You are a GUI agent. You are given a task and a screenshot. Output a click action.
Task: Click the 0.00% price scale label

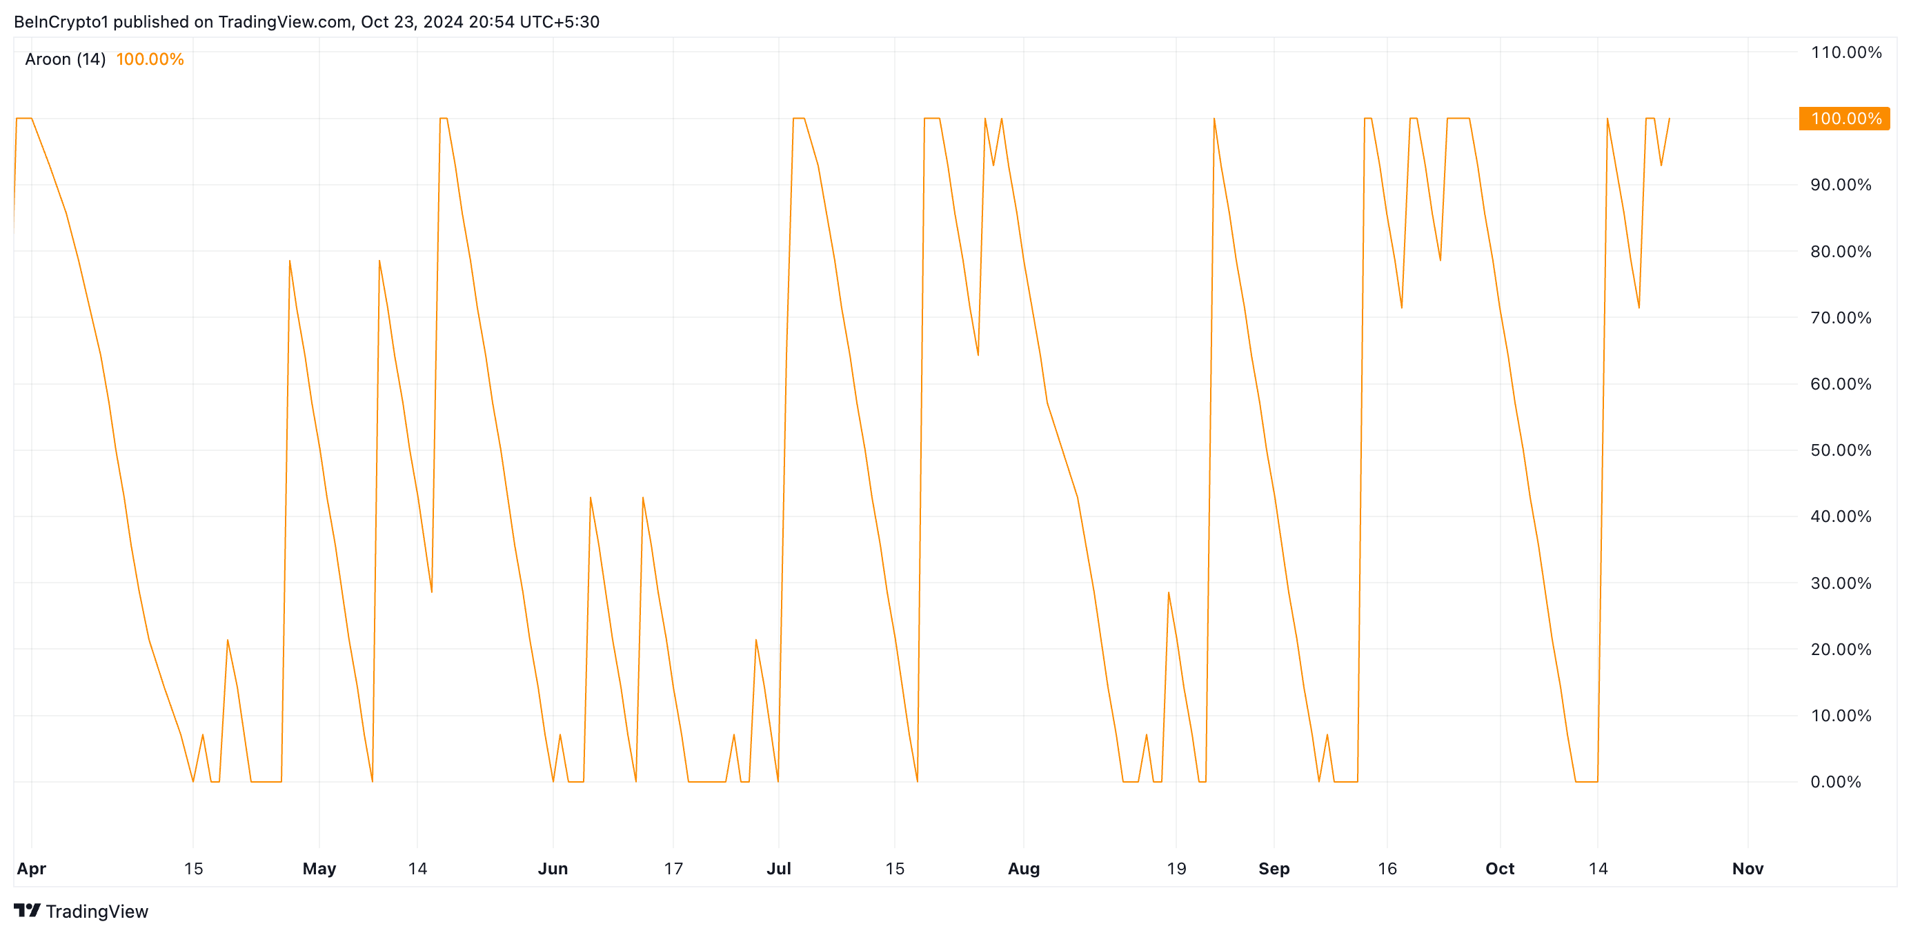pyautogui.click(x=1835, y=781)
